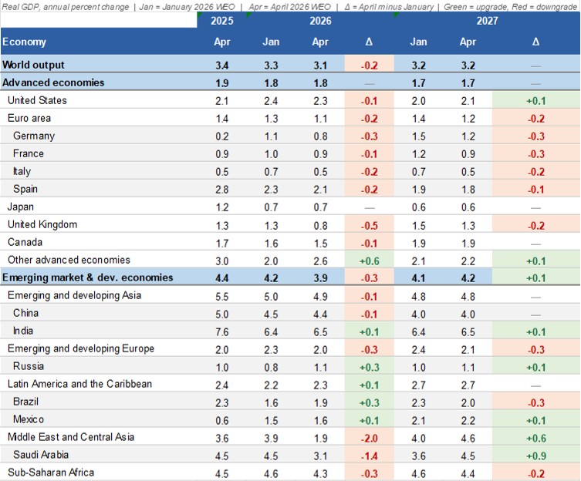Click the Germany row label
Viewport: 581px width, 481px height.
[x=34, y=136]
